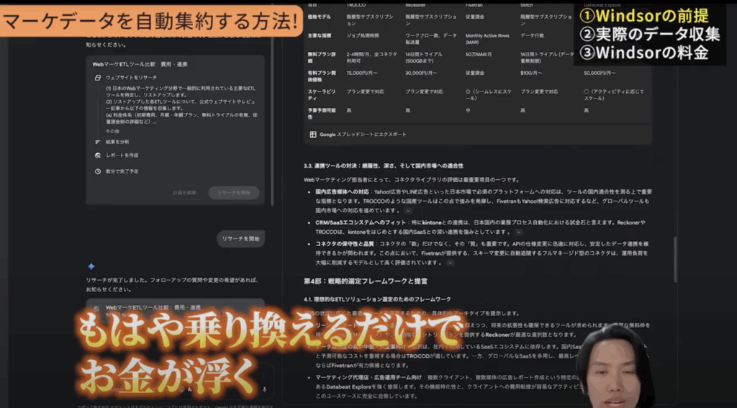
Task: Click the Google Sheets export table icon
Action: point(313,134)
